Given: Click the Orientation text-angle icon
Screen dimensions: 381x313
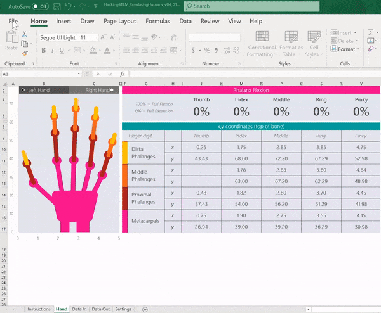Looking at the screenshot, I should [x=154, y=37].
